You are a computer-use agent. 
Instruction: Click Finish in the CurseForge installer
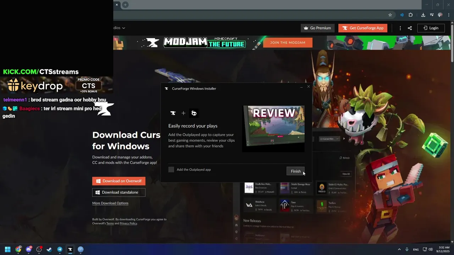295,171
